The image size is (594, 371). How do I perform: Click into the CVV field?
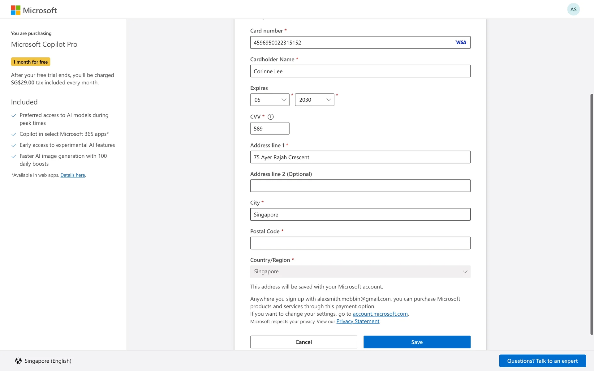[x=269, y=129]
